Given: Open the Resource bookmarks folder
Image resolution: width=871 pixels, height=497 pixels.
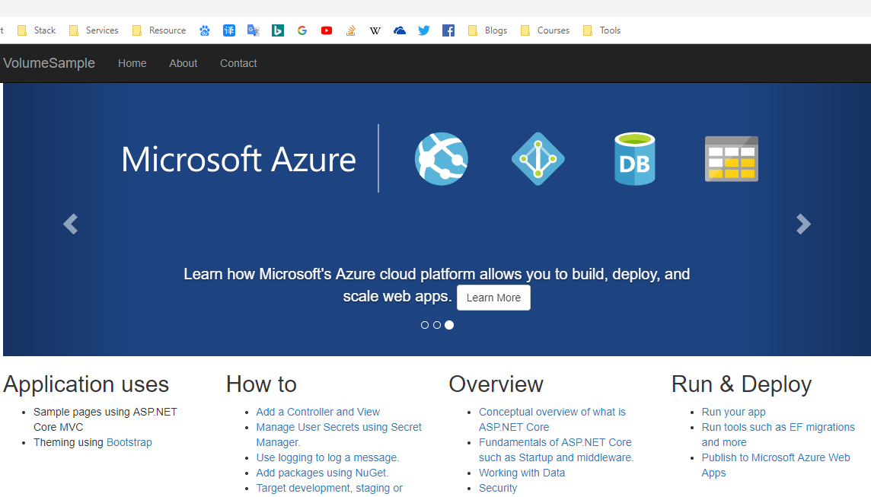Looking at the screenshot, I should (159, 30).
